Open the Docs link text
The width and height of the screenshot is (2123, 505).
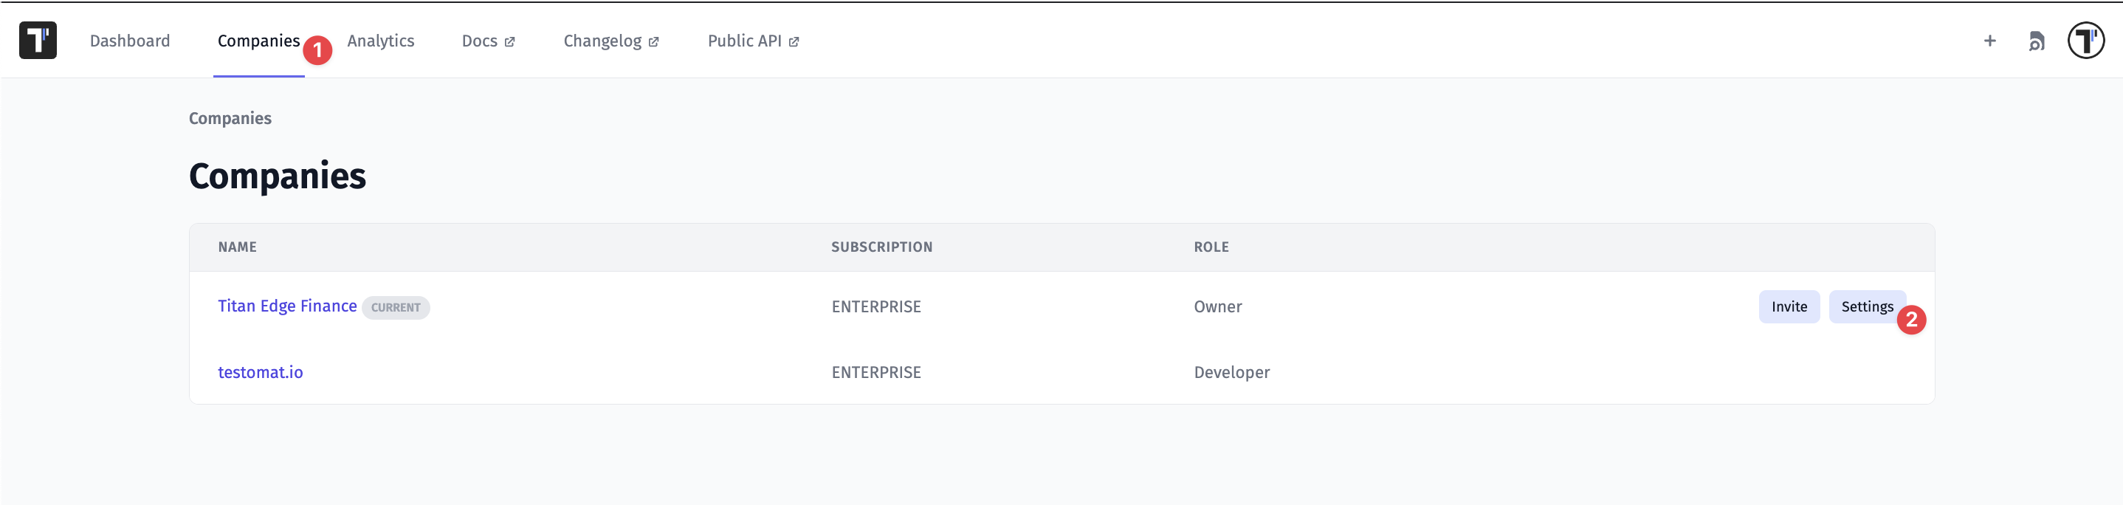pyautogui.click(x=479, y=41)
